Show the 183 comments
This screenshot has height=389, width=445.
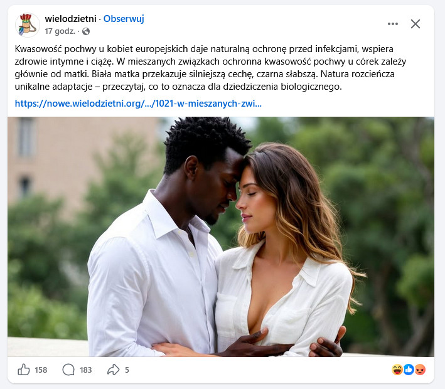(x=86, y=370)
